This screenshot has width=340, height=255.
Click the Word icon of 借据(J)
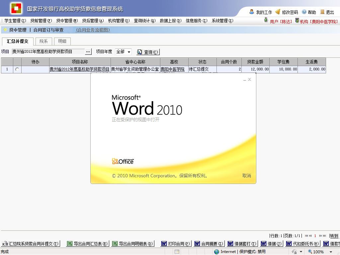tap(263, 244)
